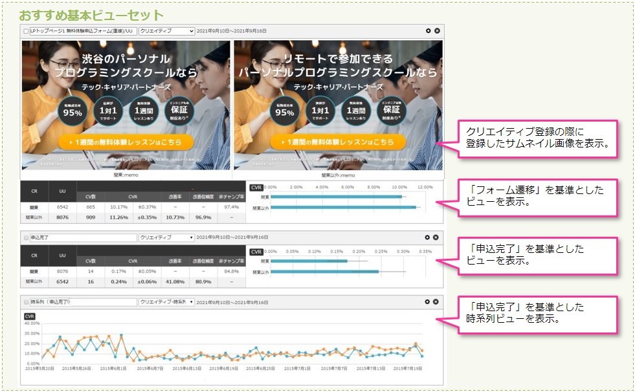Click the 2015年7月19日 date on the timeline axis
This screenshot has width=635, height=392.
point(407,369)
